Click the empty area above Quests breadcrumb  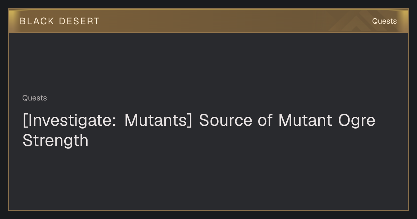click(208, 63)
